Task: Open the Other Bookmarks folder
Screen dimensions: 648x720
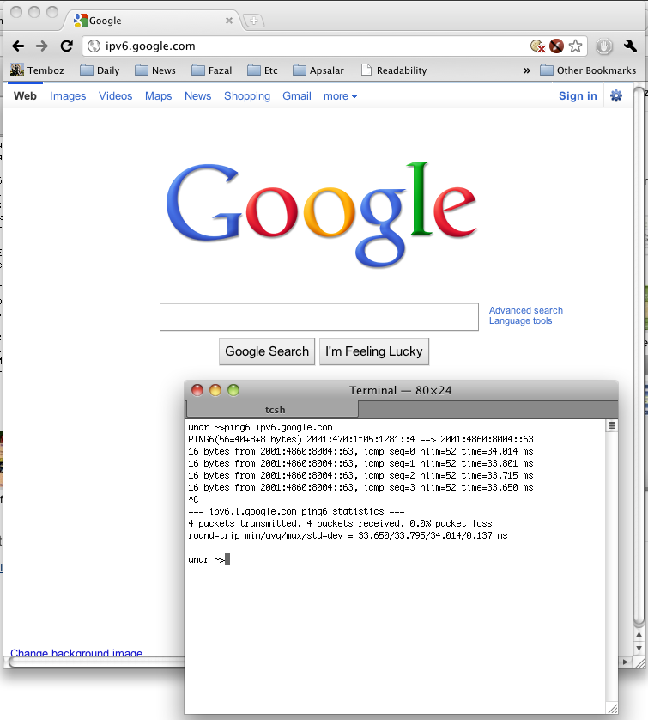Action: (588, 70)
